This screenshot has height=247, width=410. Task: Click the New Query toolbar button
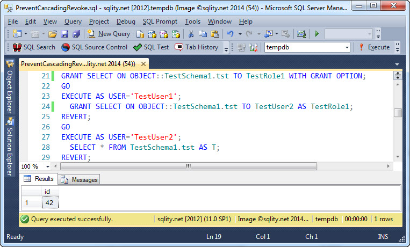coord(109,34)
